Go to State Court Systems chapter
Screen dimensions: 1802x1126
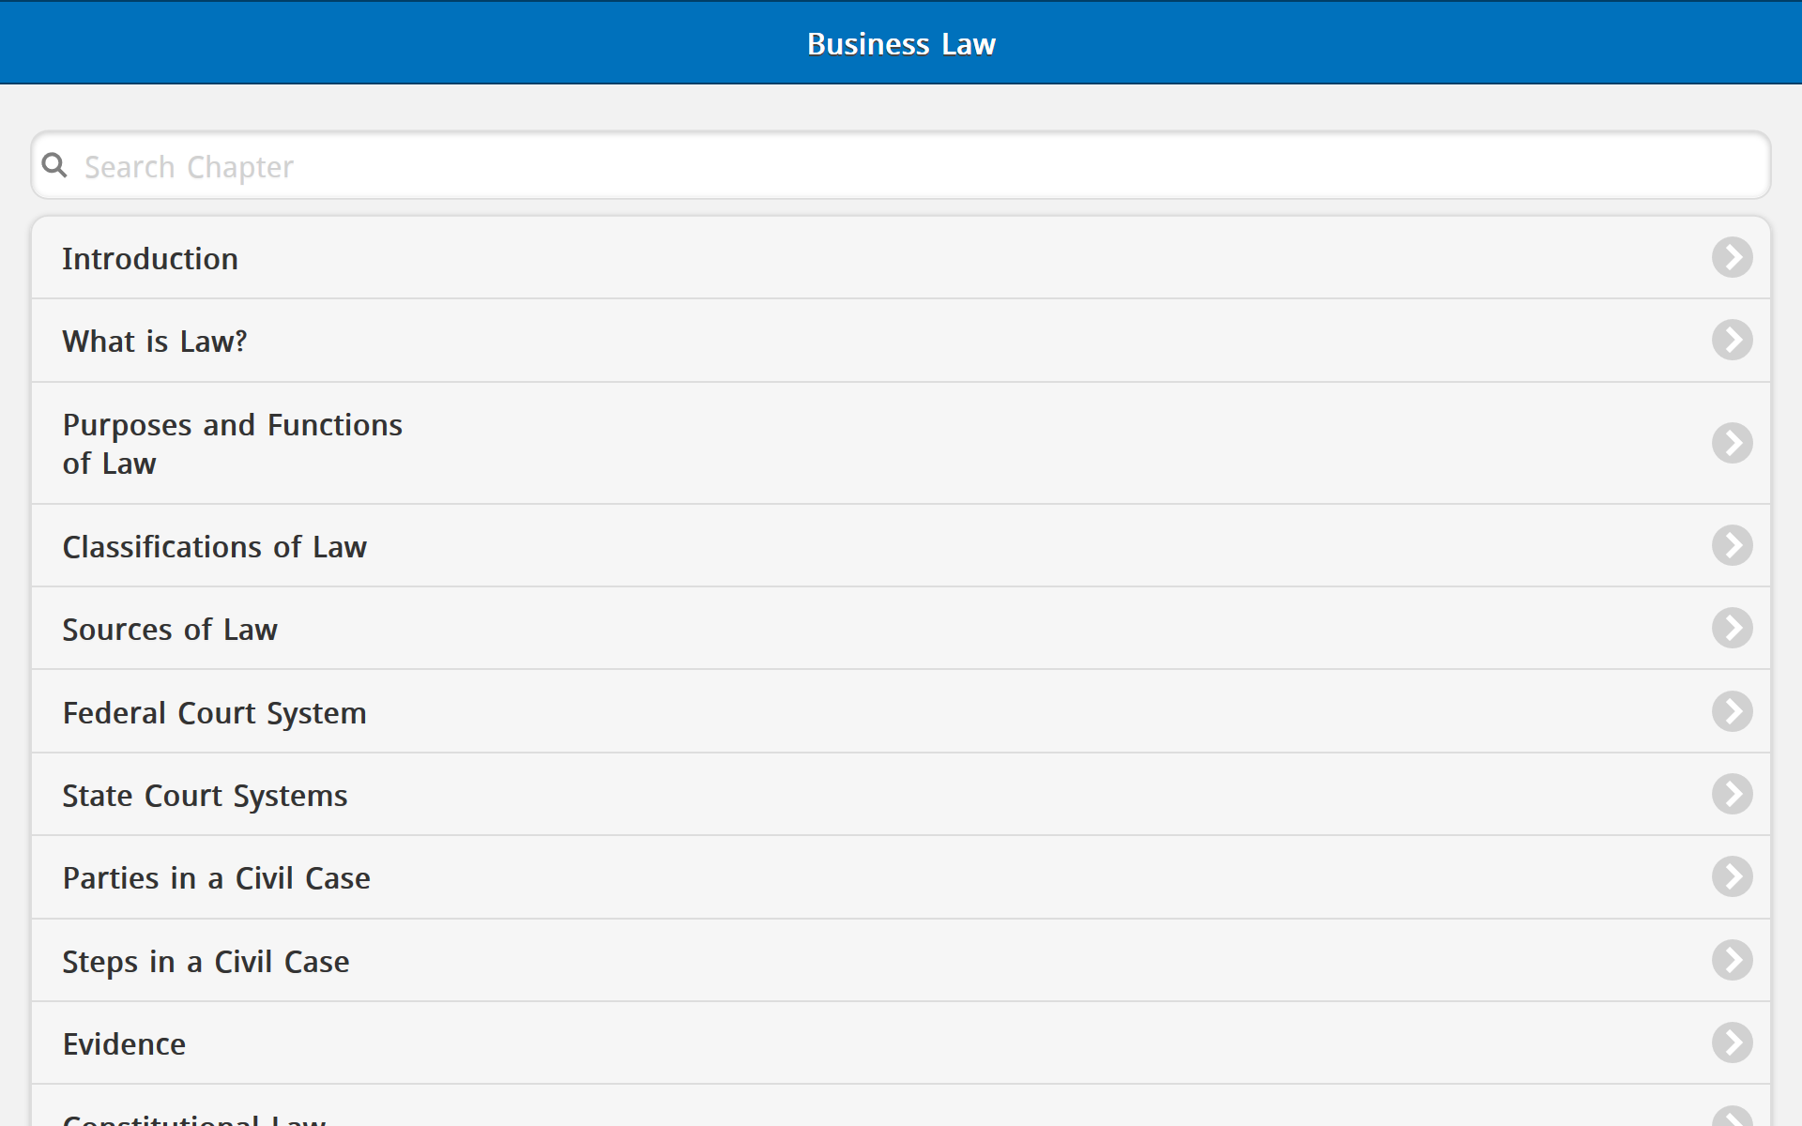(205, 796)
